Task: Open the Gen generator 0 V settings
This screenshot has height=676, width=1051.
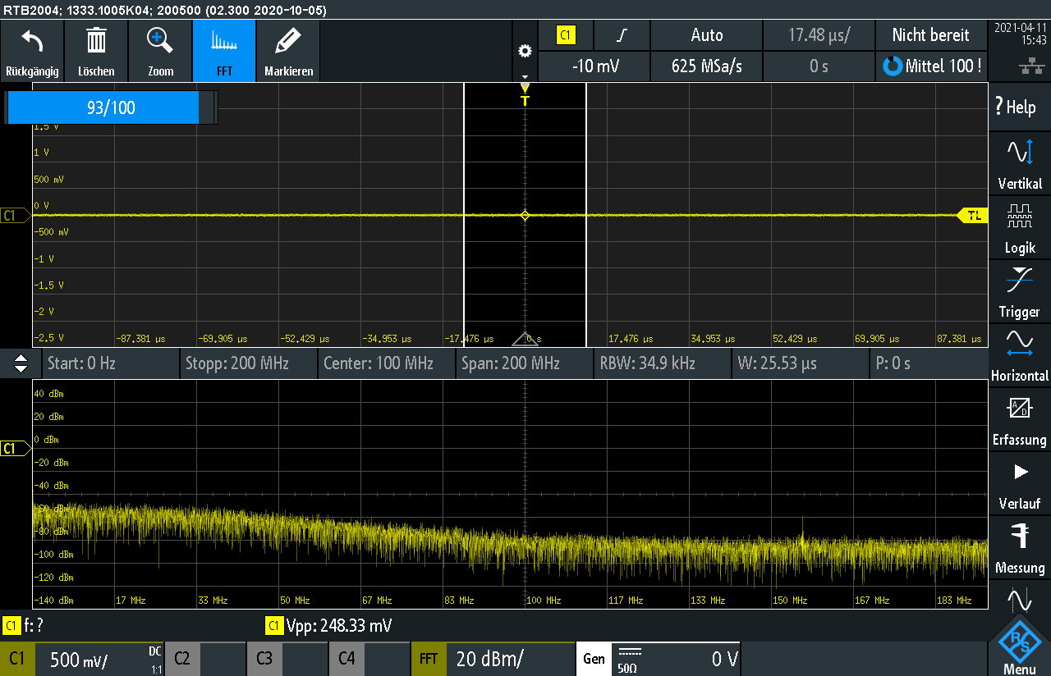Action: click(659, 659)
